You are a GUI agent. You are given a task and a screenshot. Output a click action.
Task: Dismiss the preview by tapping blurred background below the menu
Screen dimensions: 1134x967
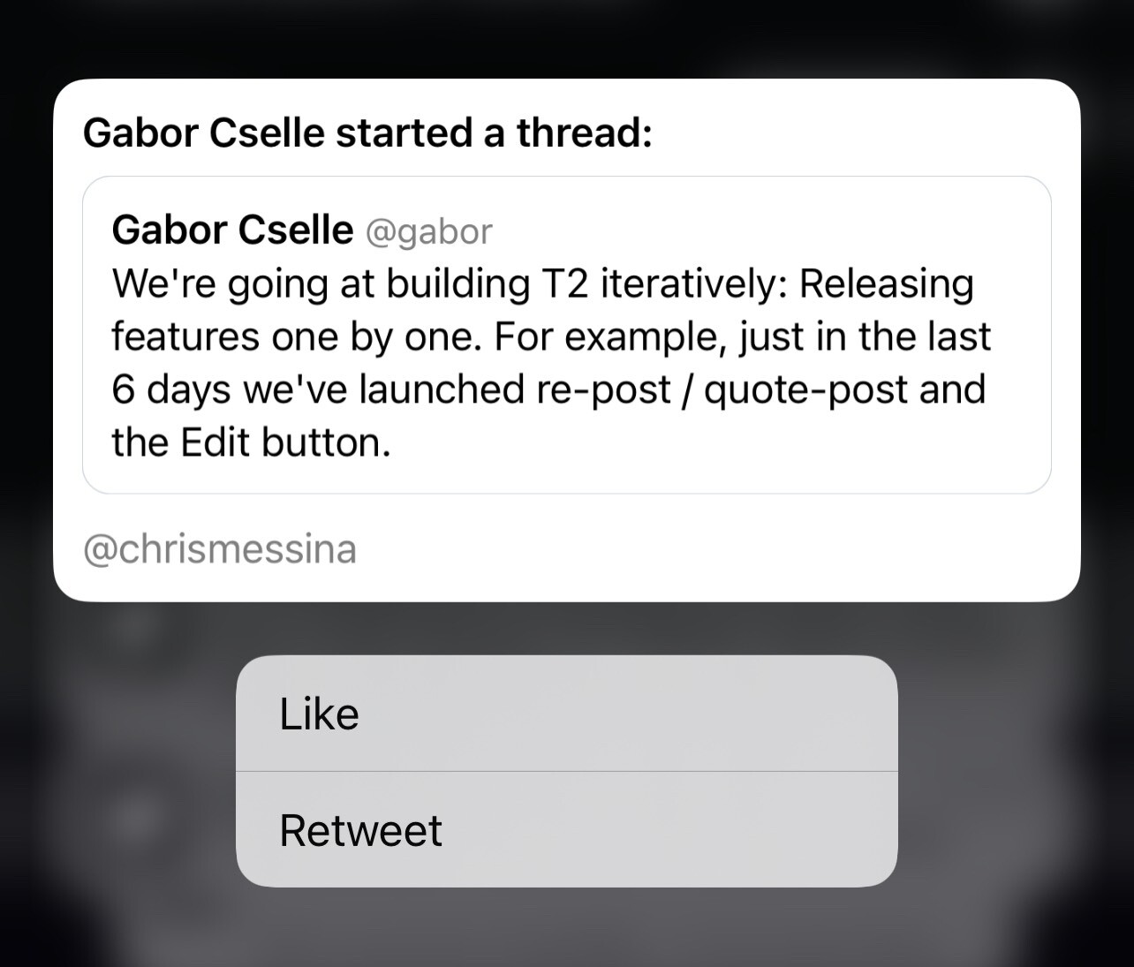(x=566, y=929)
